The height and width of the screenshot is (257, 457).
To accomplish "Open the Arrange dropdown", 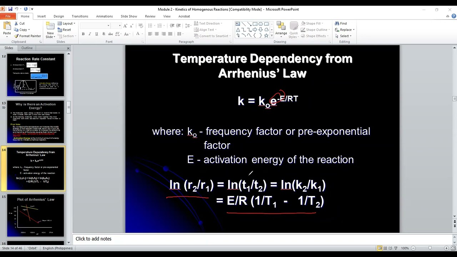I will [281, 30].
